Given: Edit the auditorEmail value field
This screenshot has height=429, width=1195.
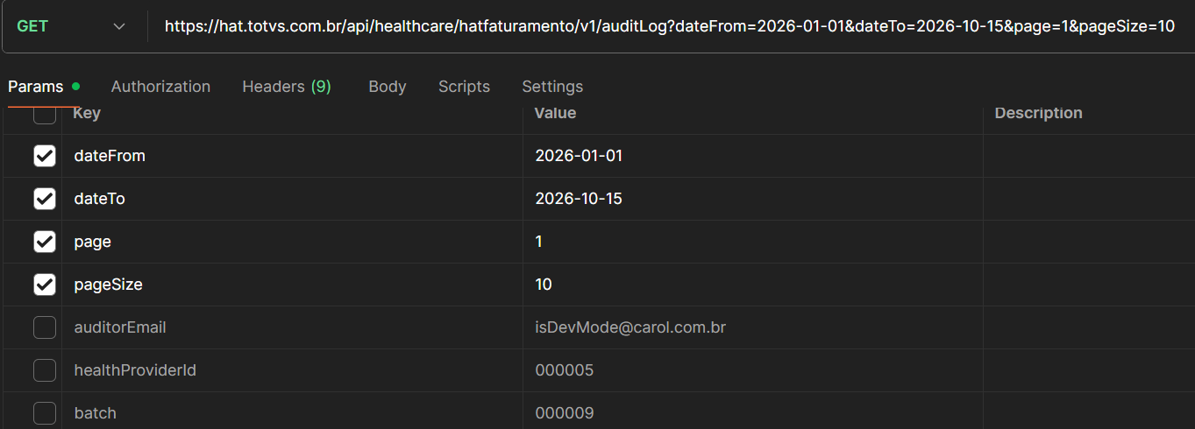Looking at the screenshot, I should tap(630, 327).
